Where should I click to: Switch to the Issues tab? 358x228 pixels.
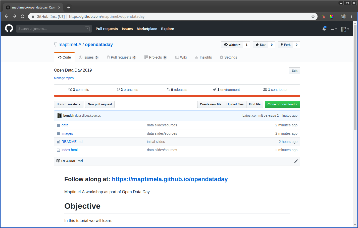[88, 57]
